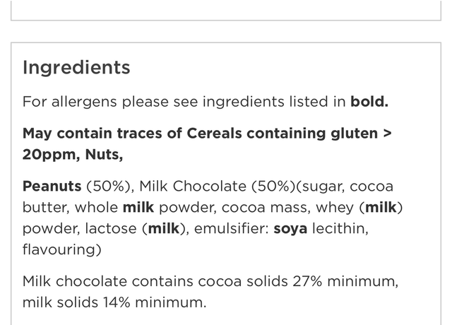The image size is (452, 325).
Task: Click bold "milk" in "whole milk powder"
Action: pyautogui.click(x=138, y=208)
